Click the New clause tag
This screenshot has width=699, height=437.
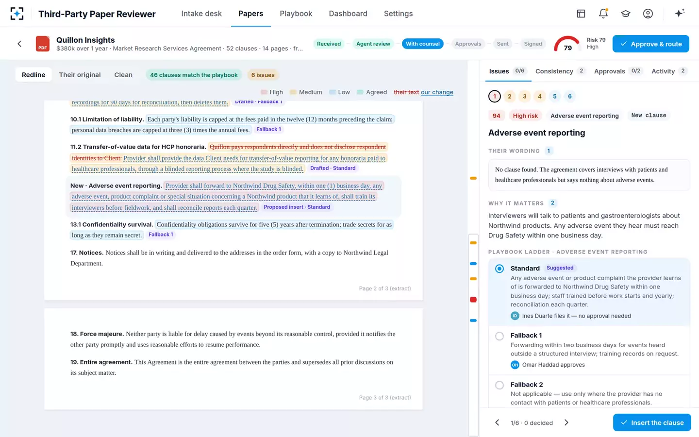pos(649,116)
